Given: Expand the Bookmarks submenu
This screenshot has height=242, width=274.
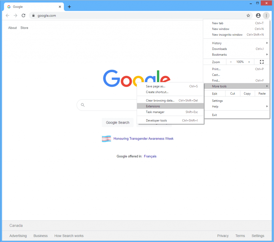Looking at the screenshot, I should click(237, 55).
